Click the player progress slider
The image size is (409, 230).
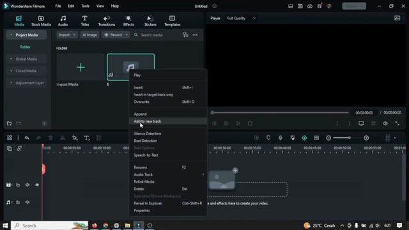[280, 112]
